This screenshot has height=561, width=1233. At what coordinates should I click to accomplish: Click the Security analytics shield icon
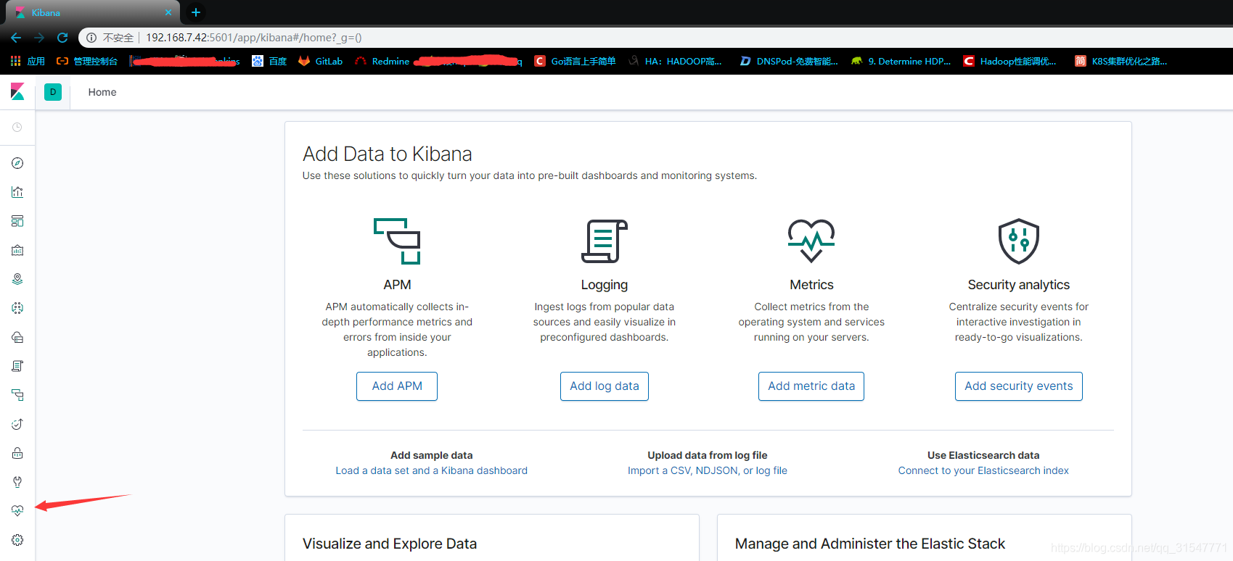1019,241
